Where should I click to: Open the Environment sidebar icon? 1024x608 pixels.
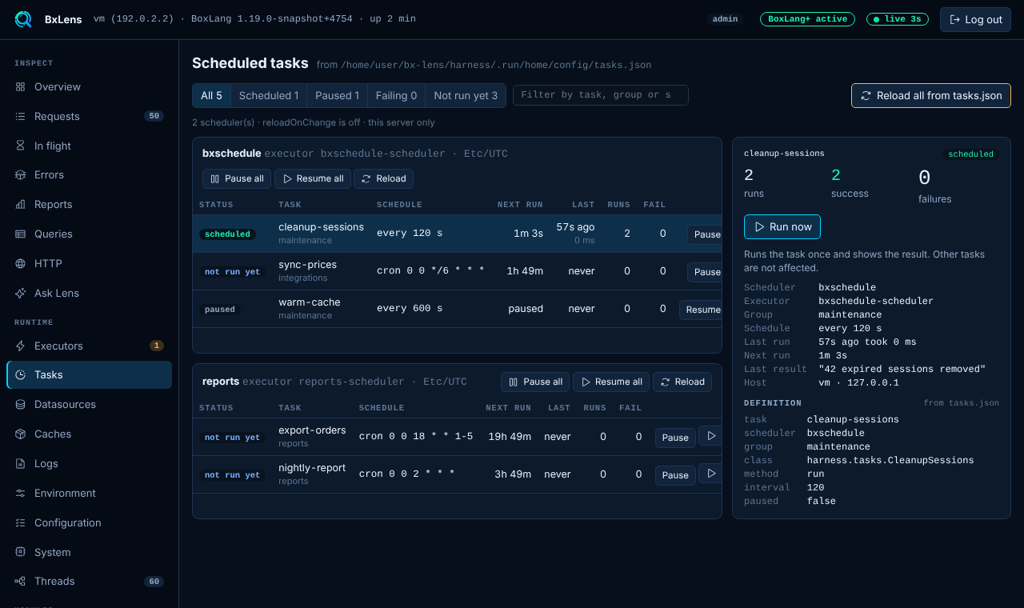coord(20,493)
